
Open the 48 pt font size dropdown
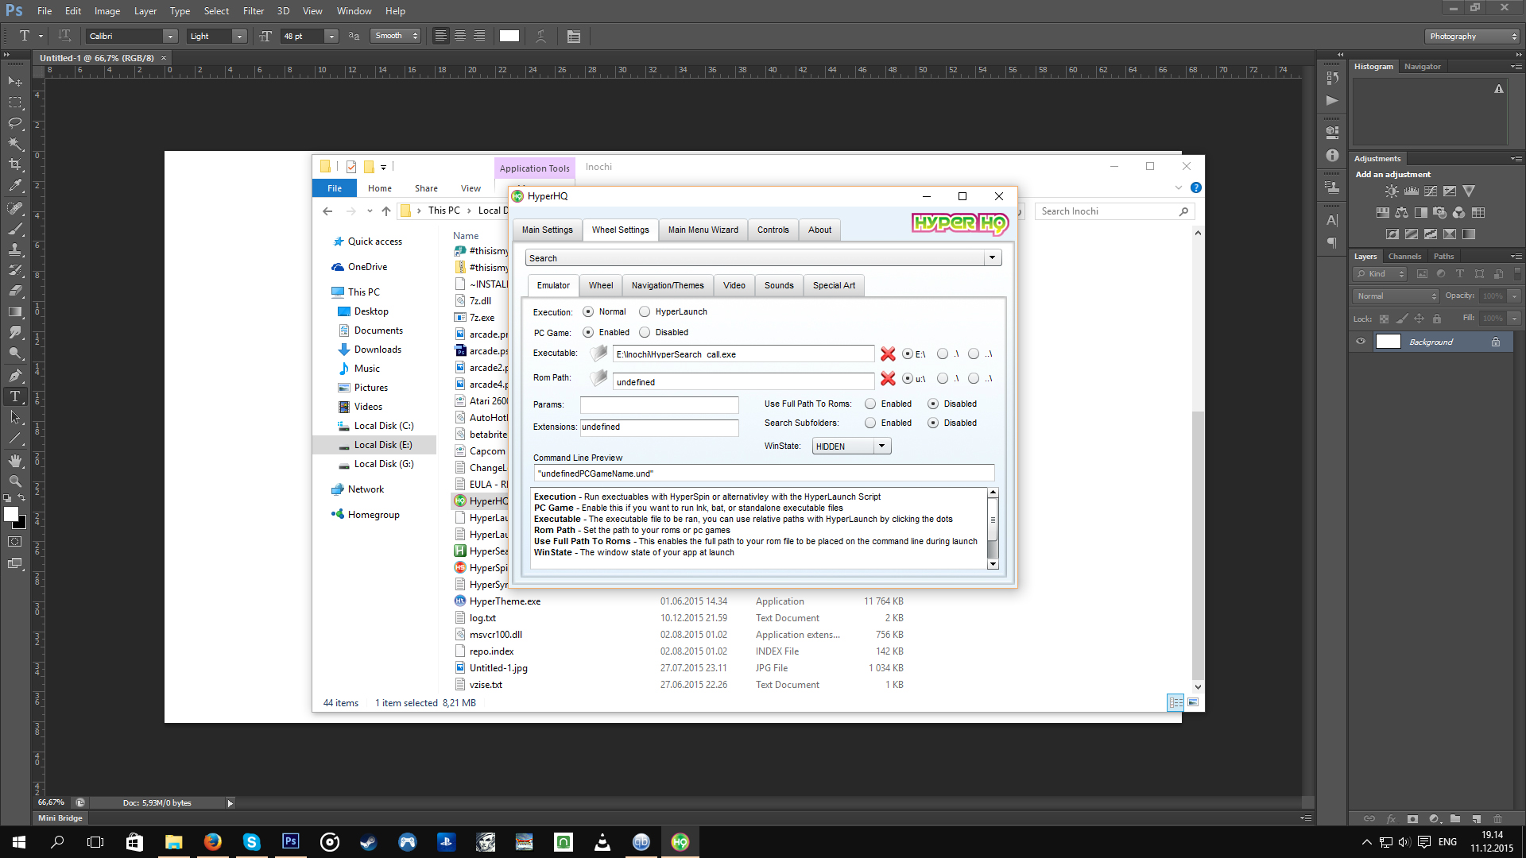(x=331, y=36)
